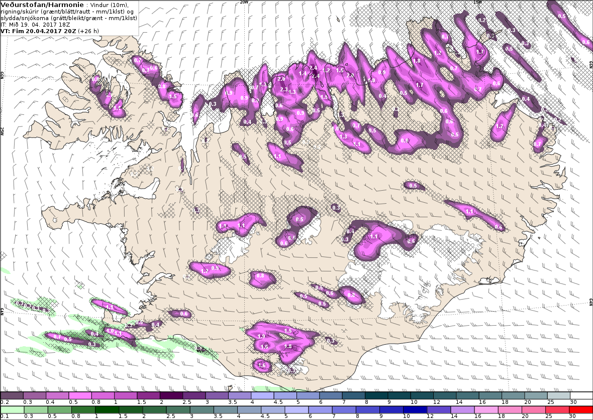Choose the snow-scale swatch labeled 1.5

click(x=149, y=396)
